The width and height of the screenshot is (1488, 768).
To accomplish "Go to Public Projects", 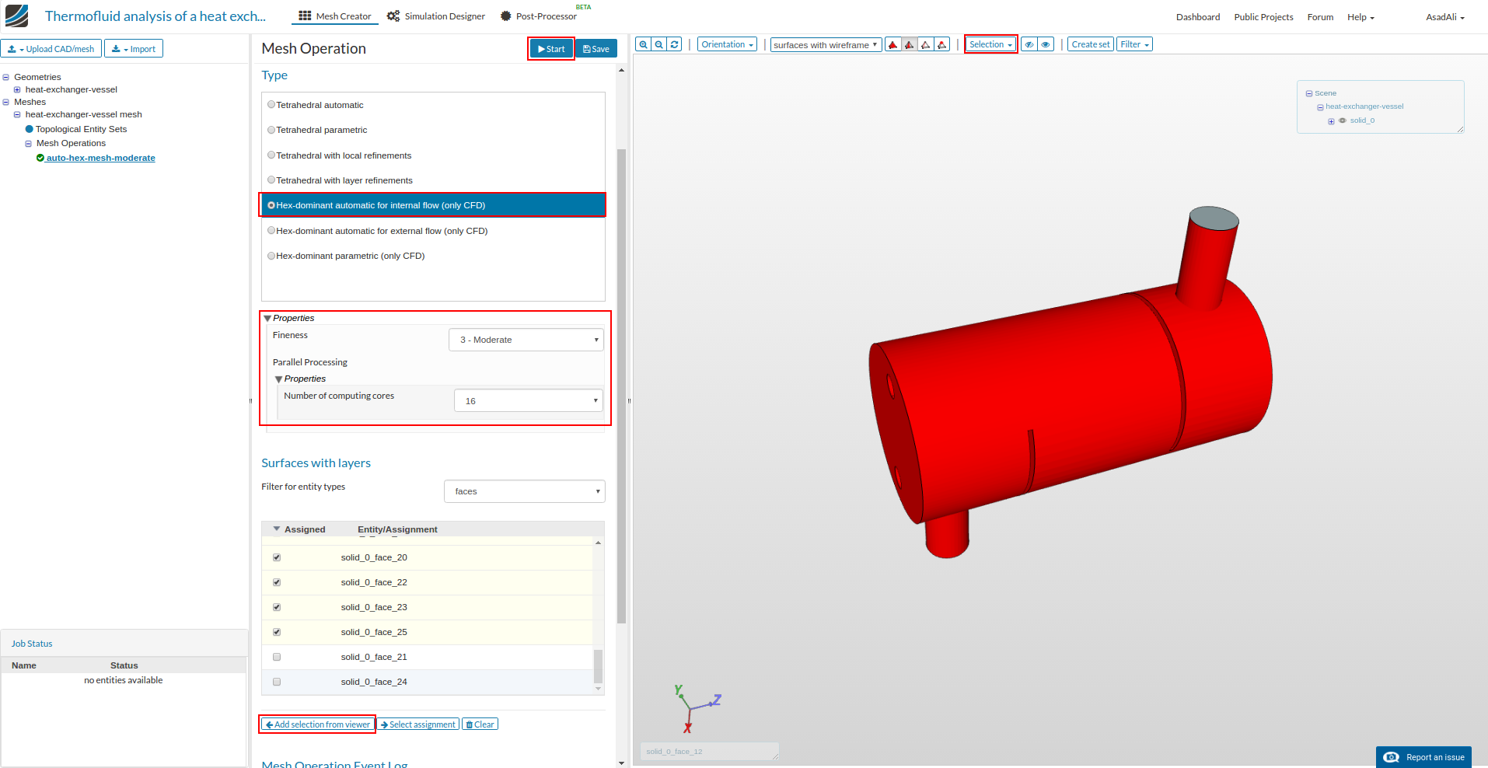I will click(x=1263, y=17).
